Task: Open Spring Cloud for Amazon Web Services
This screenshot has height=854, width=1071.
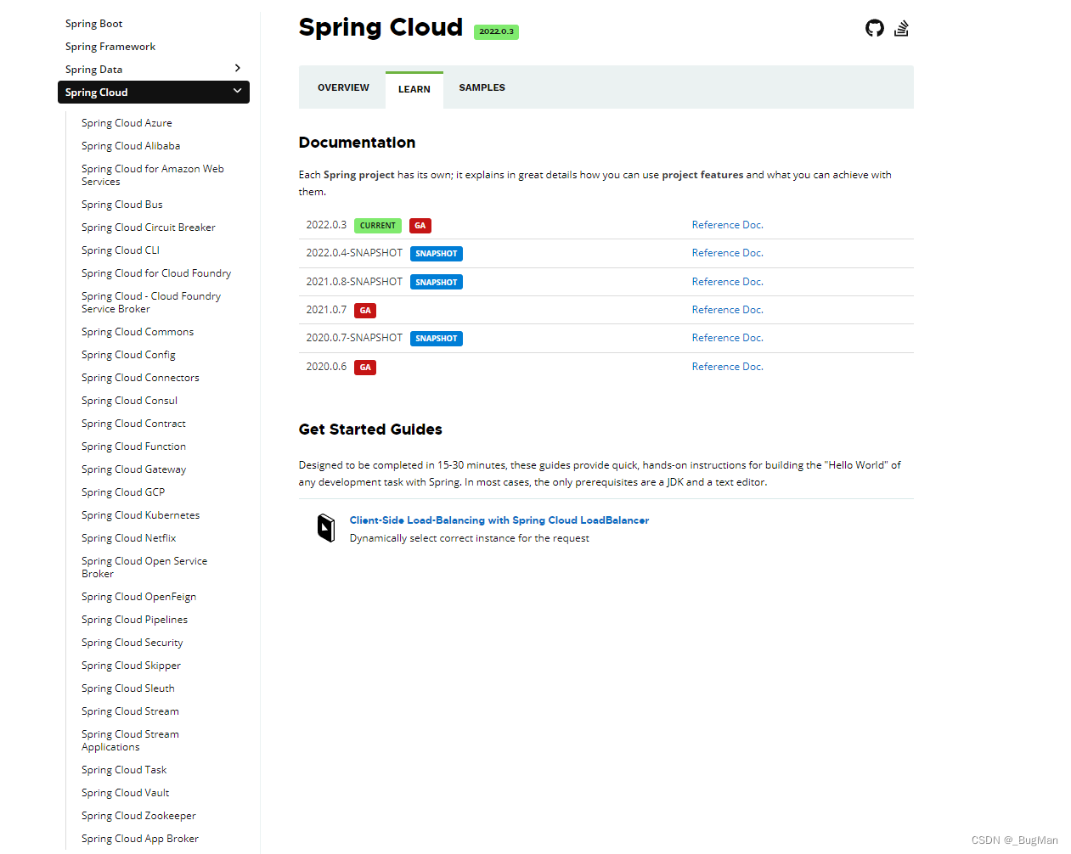Action: click(153, 175)
